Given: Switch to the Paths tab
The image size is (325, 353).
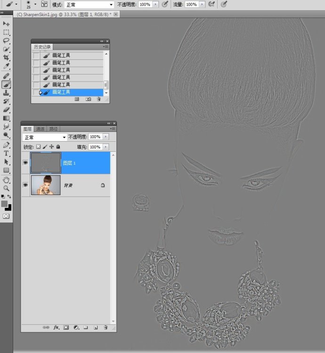Looking at the screenshot, I should click(x=53, y=129).
